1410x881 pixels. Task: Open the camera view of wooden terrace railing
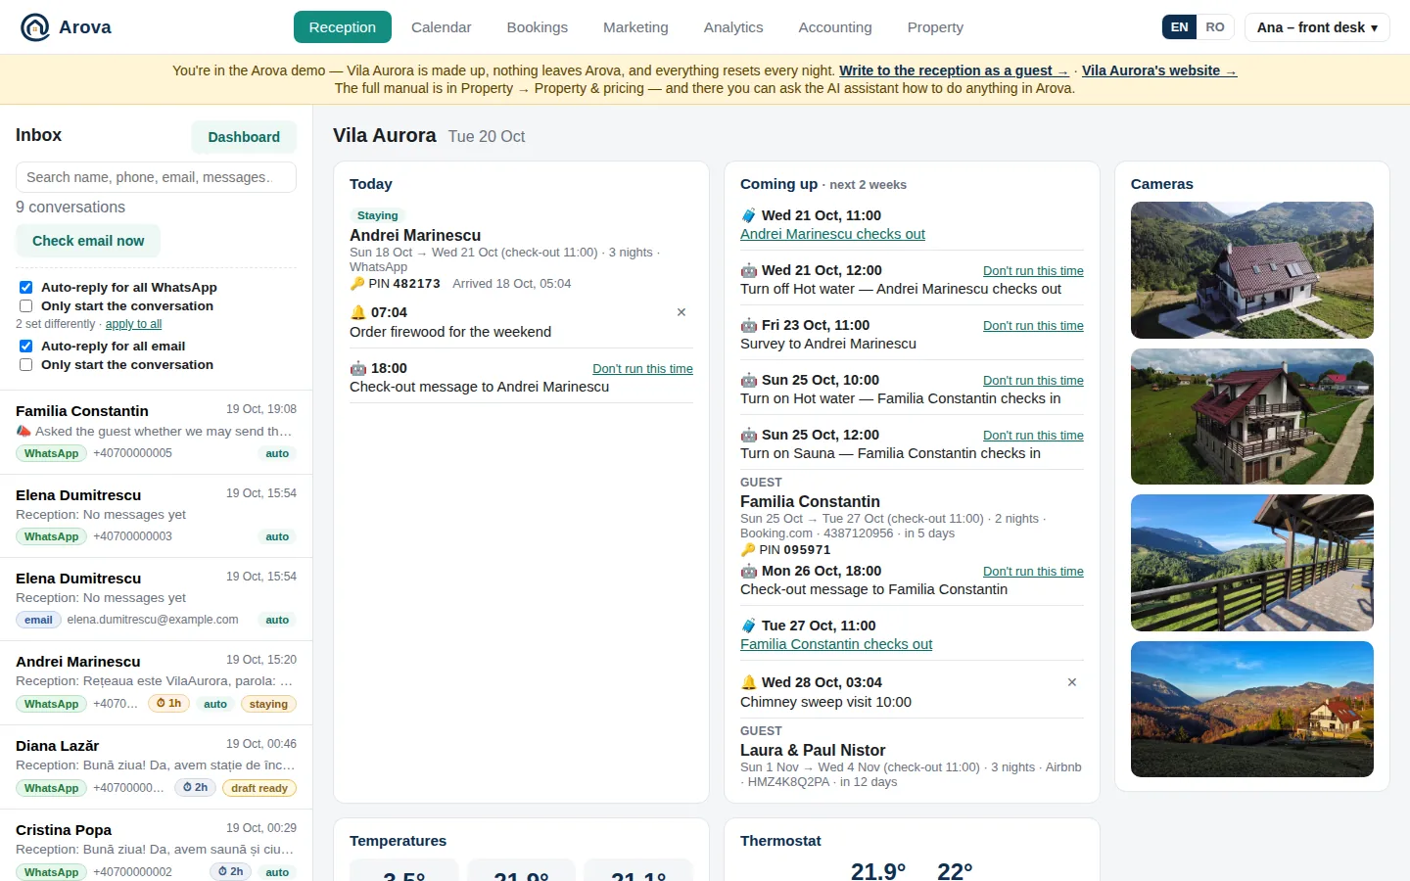click(x=1251, y=563)
